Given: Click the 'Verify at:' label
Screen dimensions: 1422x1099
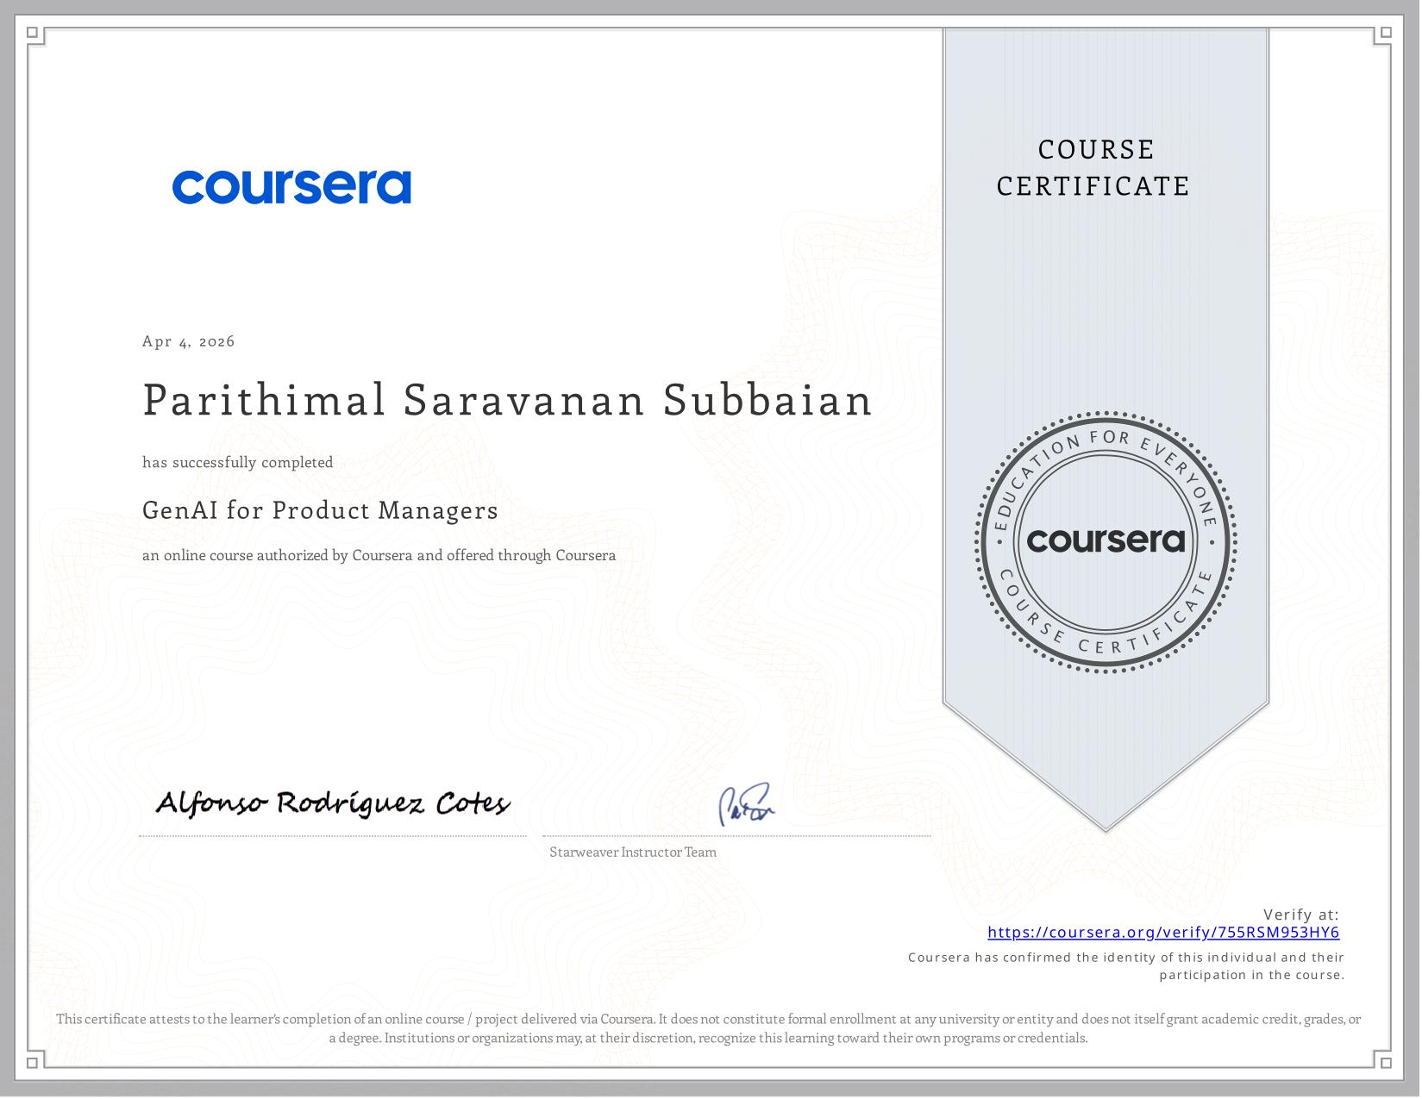Looking at the screenshot, I should [x=1300, y=915].
